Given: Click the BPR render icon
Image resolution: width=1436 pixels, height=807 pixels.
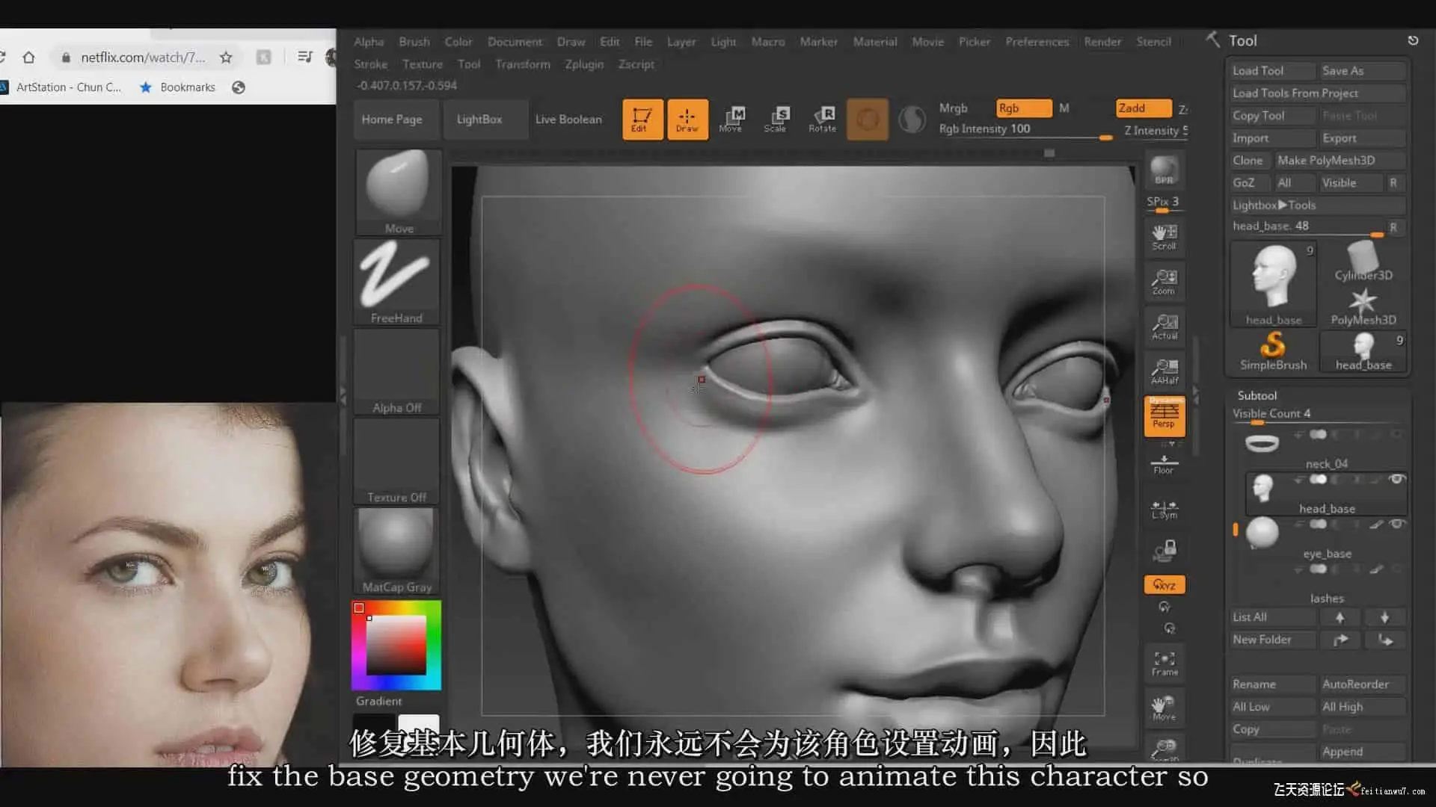Looking at the screenshot, I should click(1164, 170).
